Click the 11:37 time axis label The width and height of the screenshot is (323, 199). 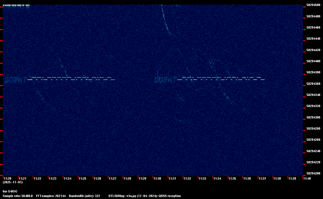(x=262, y=178)
